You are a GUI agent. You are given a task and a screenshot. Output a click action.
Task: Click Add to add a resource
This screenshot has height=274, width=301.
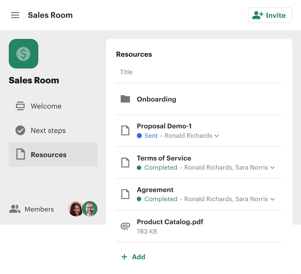coord(133,257)
